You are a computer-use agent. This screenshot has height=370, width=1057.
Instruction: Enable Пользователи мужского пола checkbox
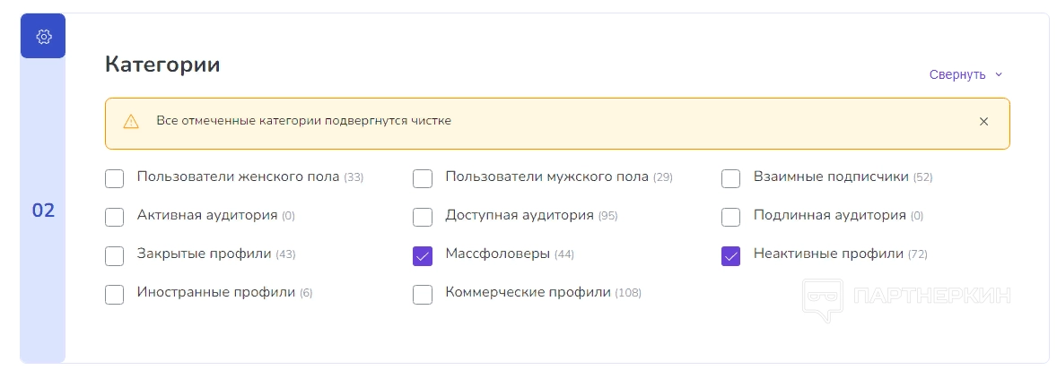click(x=423, y=178)
